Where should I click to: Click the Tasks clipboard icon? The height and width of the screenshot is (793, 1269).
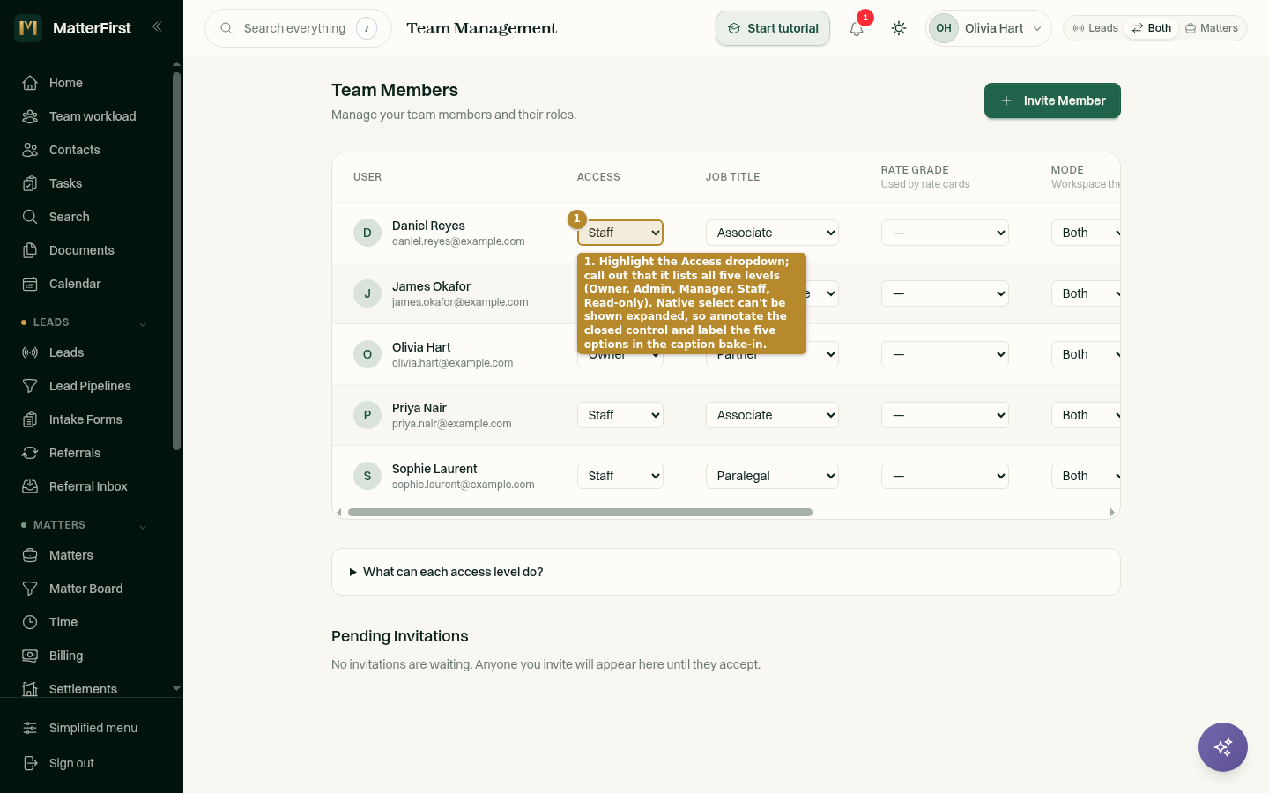click(x=30, y=183)
